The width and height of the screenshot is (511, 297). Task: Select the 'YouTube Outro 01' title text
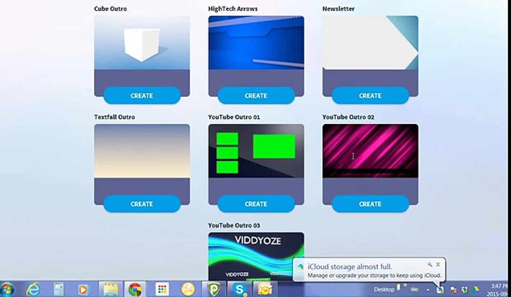click(234, 117)
